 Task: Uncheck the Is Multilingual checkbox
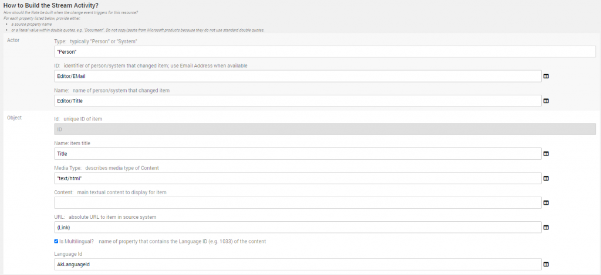56,241
